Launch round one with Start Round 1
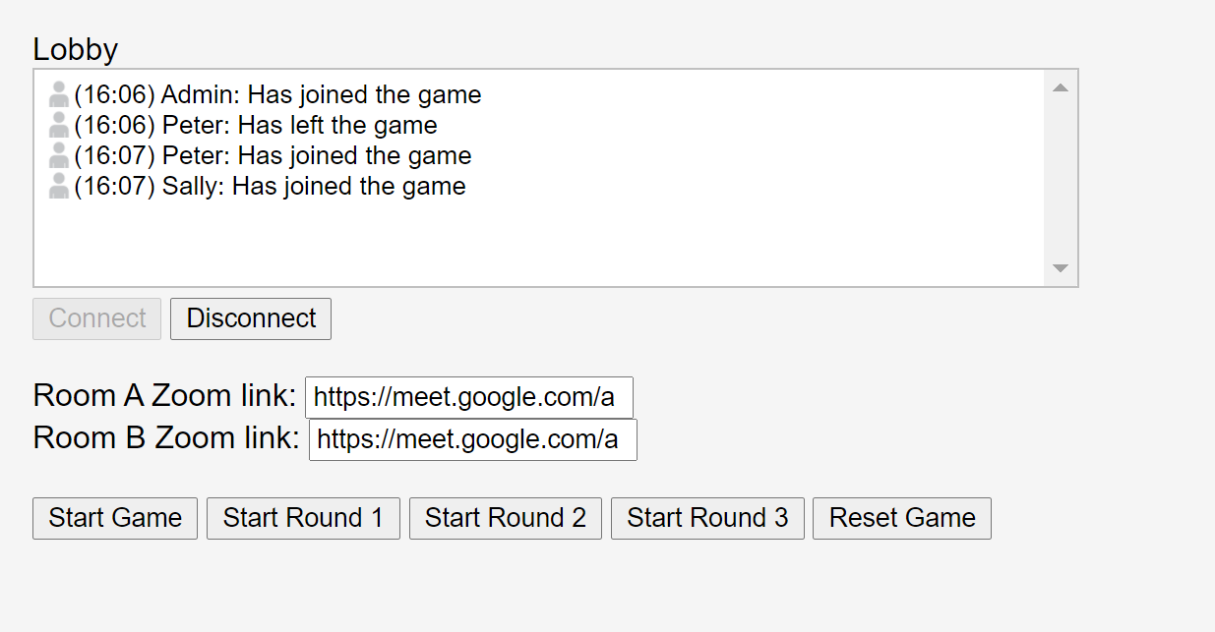Viewport: 1215px width, 632px height. pyautogui.click(x=303, y=518)
